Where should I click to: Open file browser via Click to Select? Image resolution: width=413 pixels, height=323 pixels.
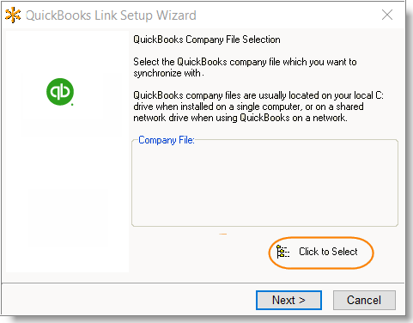click(321, 252)
